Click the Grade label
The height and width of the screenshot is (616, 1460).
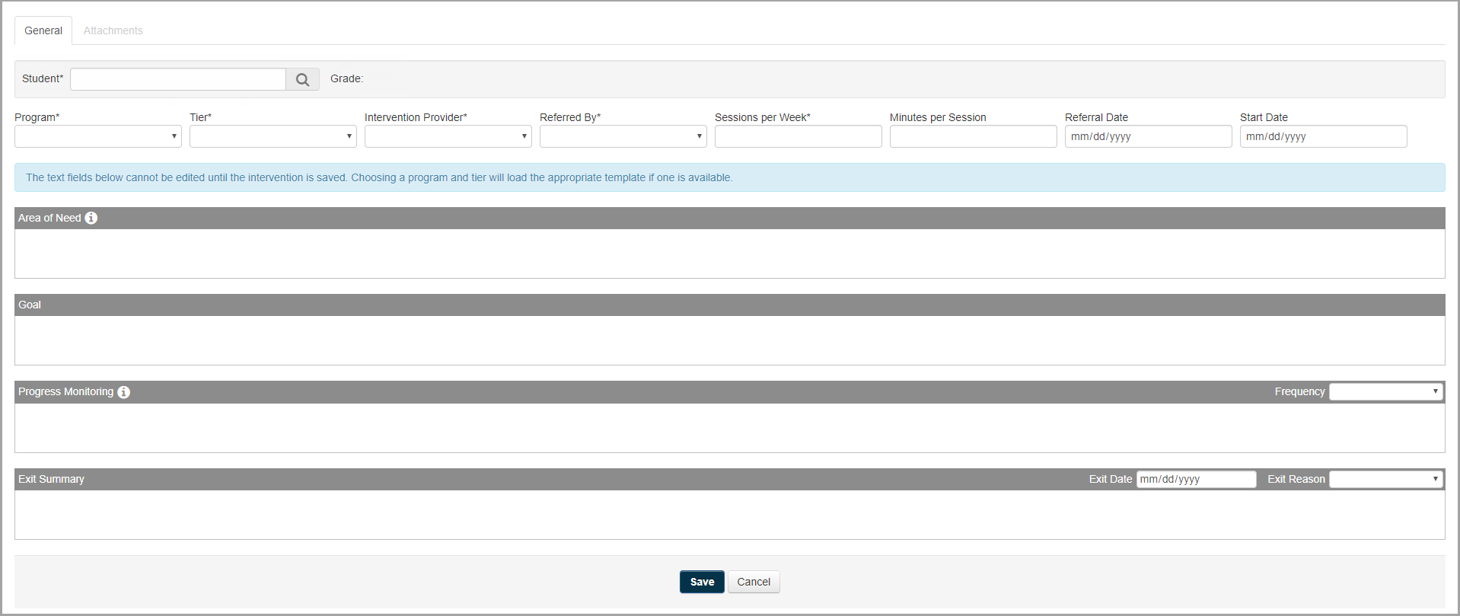tap(347, 78)
